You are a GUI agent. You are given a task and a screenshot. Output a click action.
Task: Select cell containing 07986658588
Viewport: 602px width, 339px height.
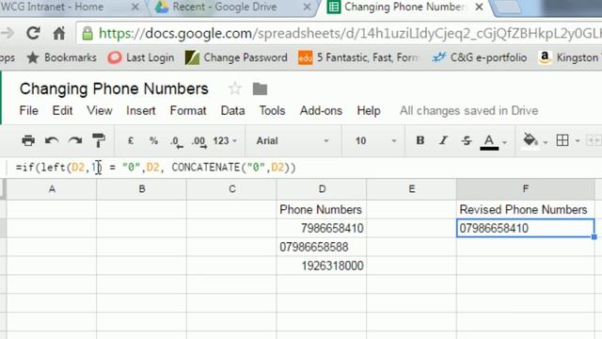322,247
